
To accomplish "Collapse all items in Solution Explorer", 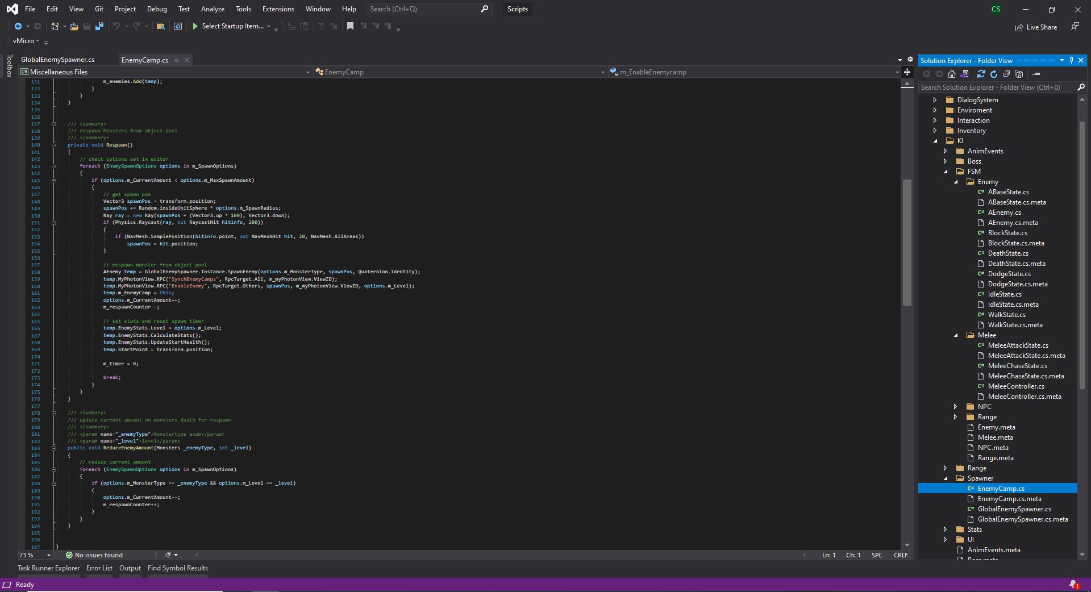I will tap(1006, 74).
